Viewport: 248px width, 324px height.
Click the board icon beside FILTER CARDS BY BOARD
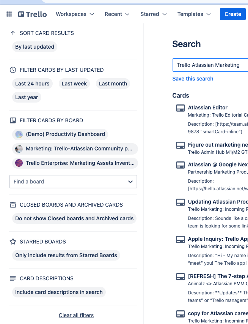[x=13, y=120]
